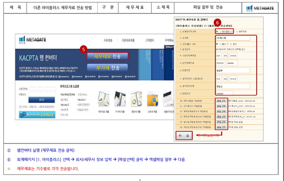Click the METAGATE logo in document header
This screenshot has width=284, height=181.
click(260, 8)
